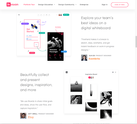The height and width of the screenshot is (124, 137).
Task: Open the Platform Tour page
Action: point(29,5)
